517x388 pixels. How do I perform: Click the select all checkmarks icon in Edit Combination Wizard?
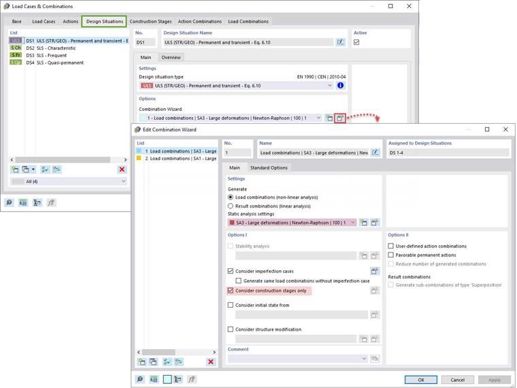[x=167, y=362]
